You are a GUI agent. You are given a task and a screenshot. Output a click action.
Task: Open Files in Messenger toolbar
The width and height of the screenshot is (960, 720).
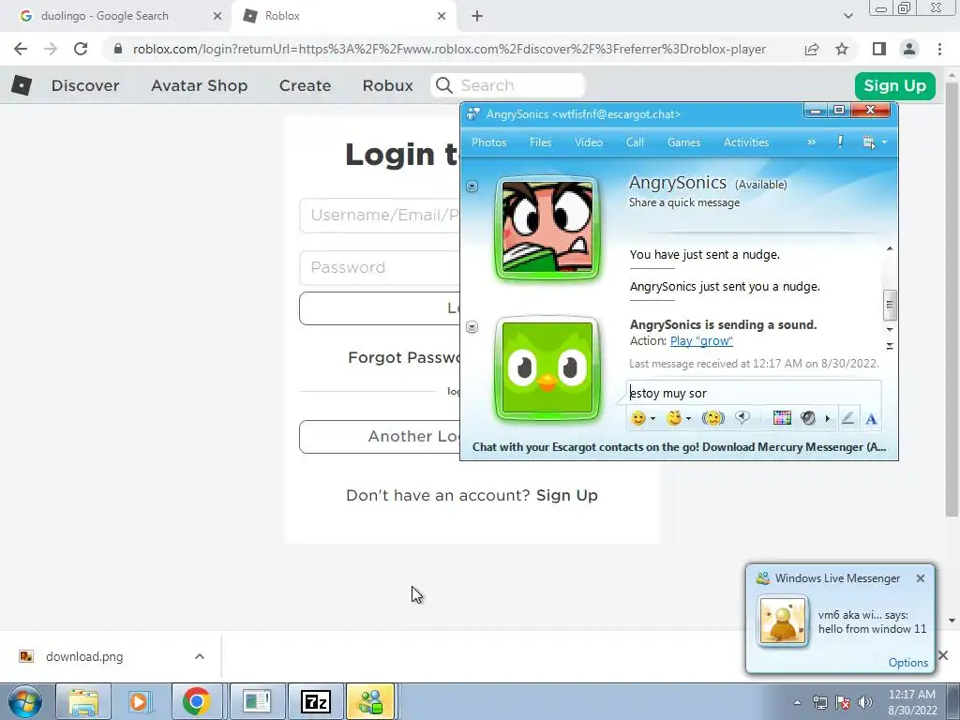click(541, 142)
